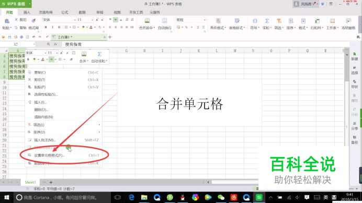362x203 pixels.
Task: Open the WPS 表格 application menu dropdown
Action: pyautogui.click(x=29, y=4)
